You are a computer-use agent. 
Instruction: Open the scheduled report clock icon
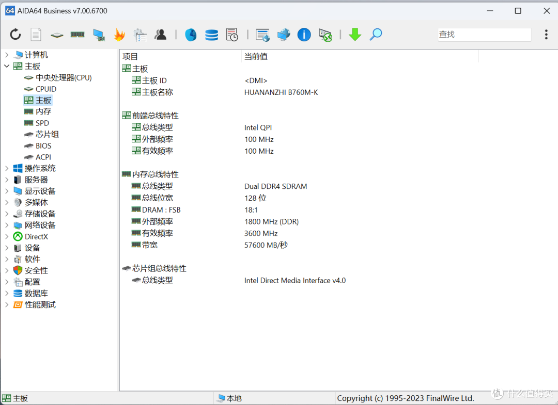pos(232,35)
